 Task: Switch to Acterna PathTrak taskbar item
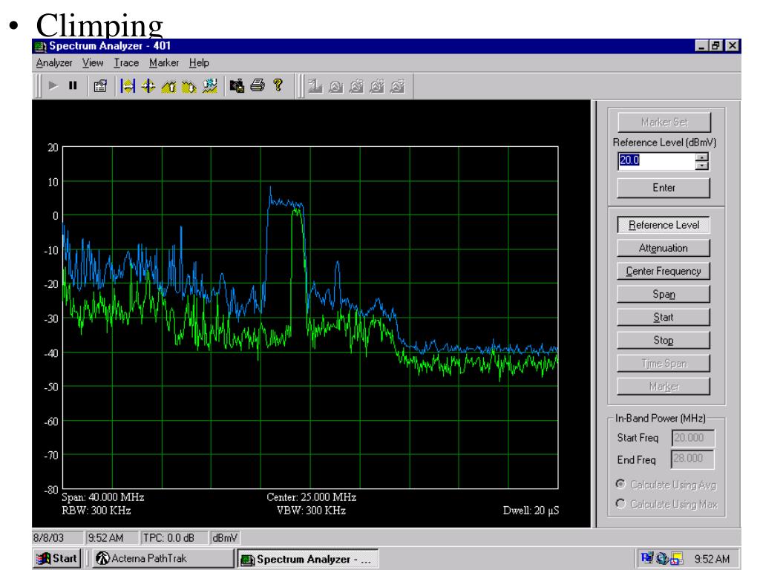(163, 558)
